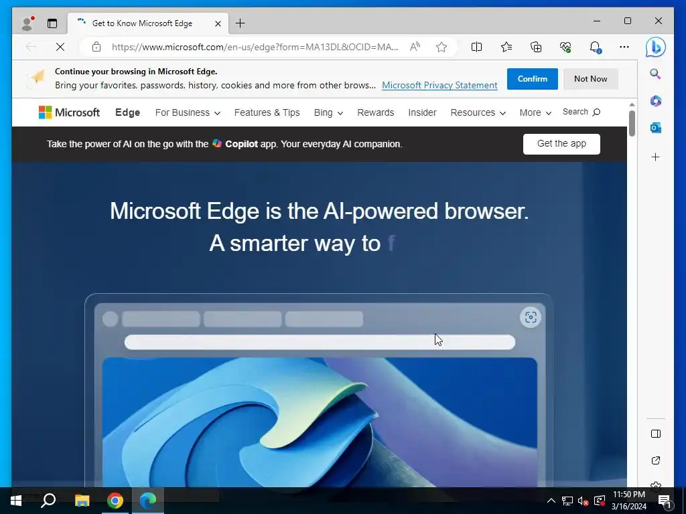
Task: Stop loading the page
Action: pyautogui.click(x=60, y=47)
